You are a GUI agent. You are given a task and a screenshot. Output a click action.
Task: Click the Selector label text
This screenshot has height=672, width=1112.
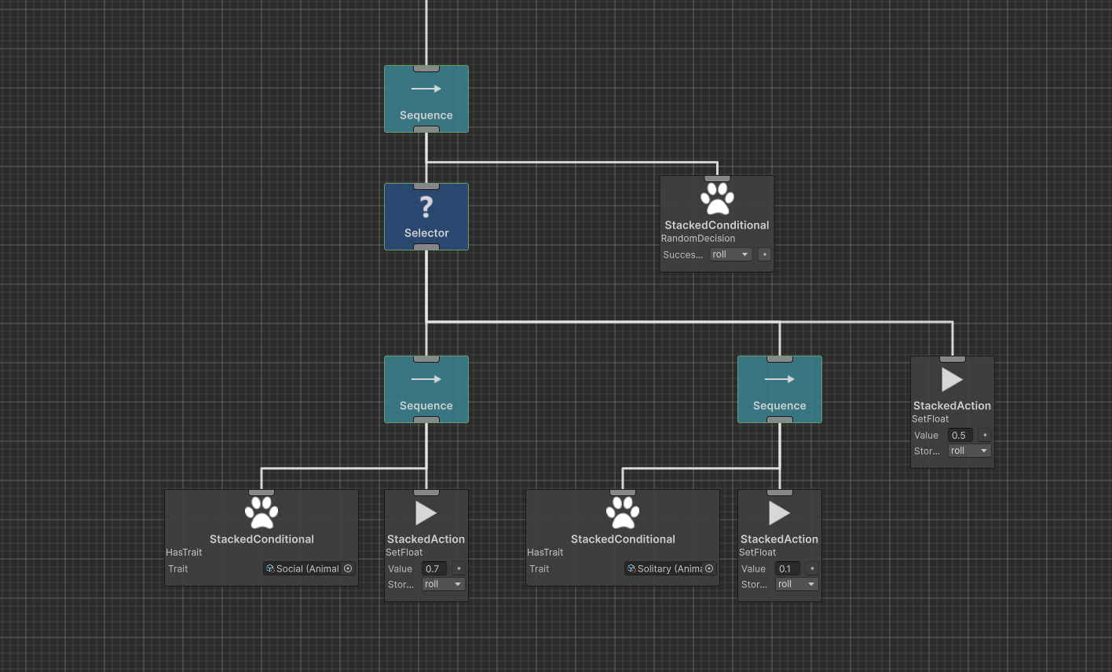tap(426, 233)
